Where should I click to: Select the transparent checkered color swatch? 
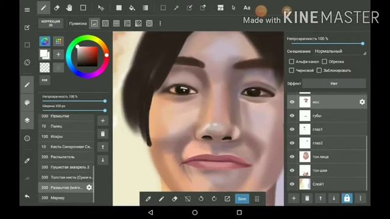(x=44, y=68)
